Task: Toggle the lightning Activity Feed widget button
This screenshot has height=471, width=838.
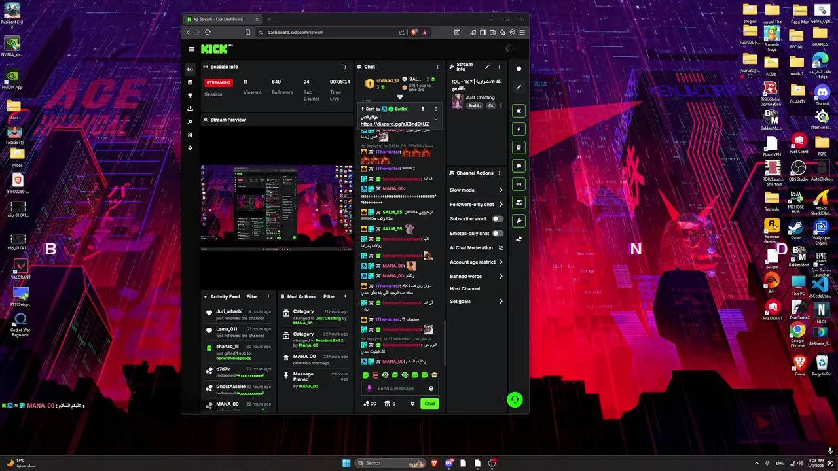Action: coord(519,129)
